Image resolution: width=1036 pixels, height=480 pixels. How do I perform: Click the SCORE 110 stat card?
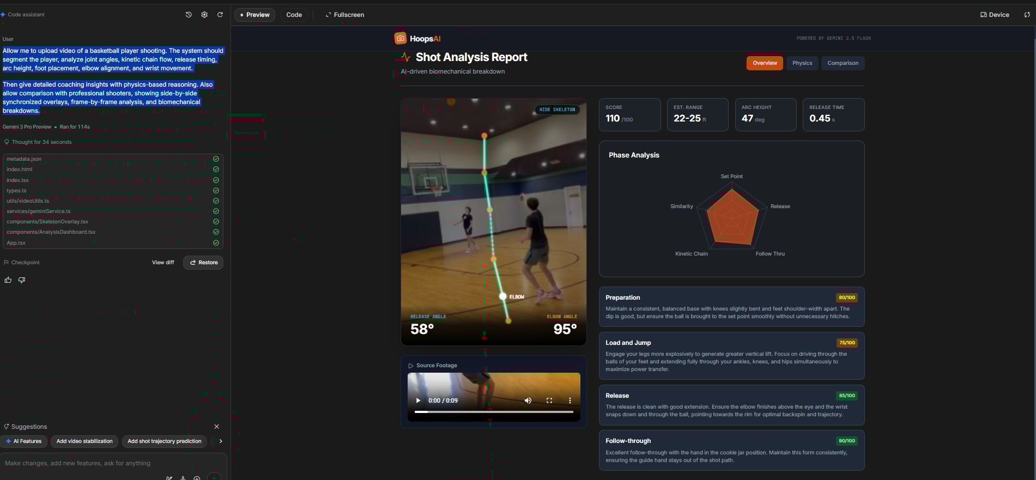click(x=630, y=114)
